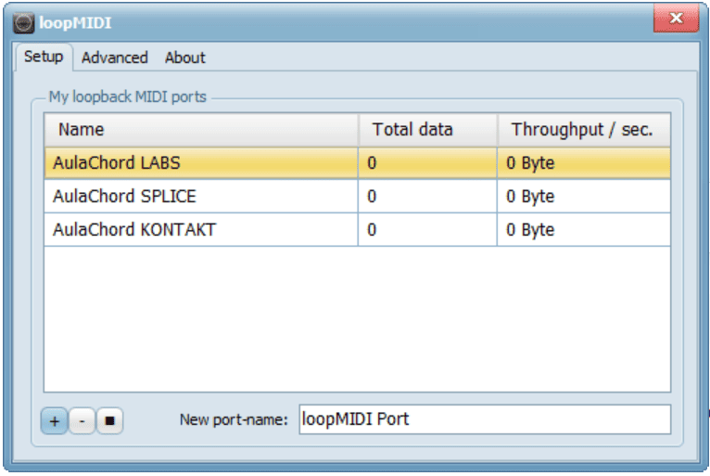The height and width of the screenshot is (476, 710).
Task: Click the Throughput / sec. column header
Action: [x=582, y=130]
